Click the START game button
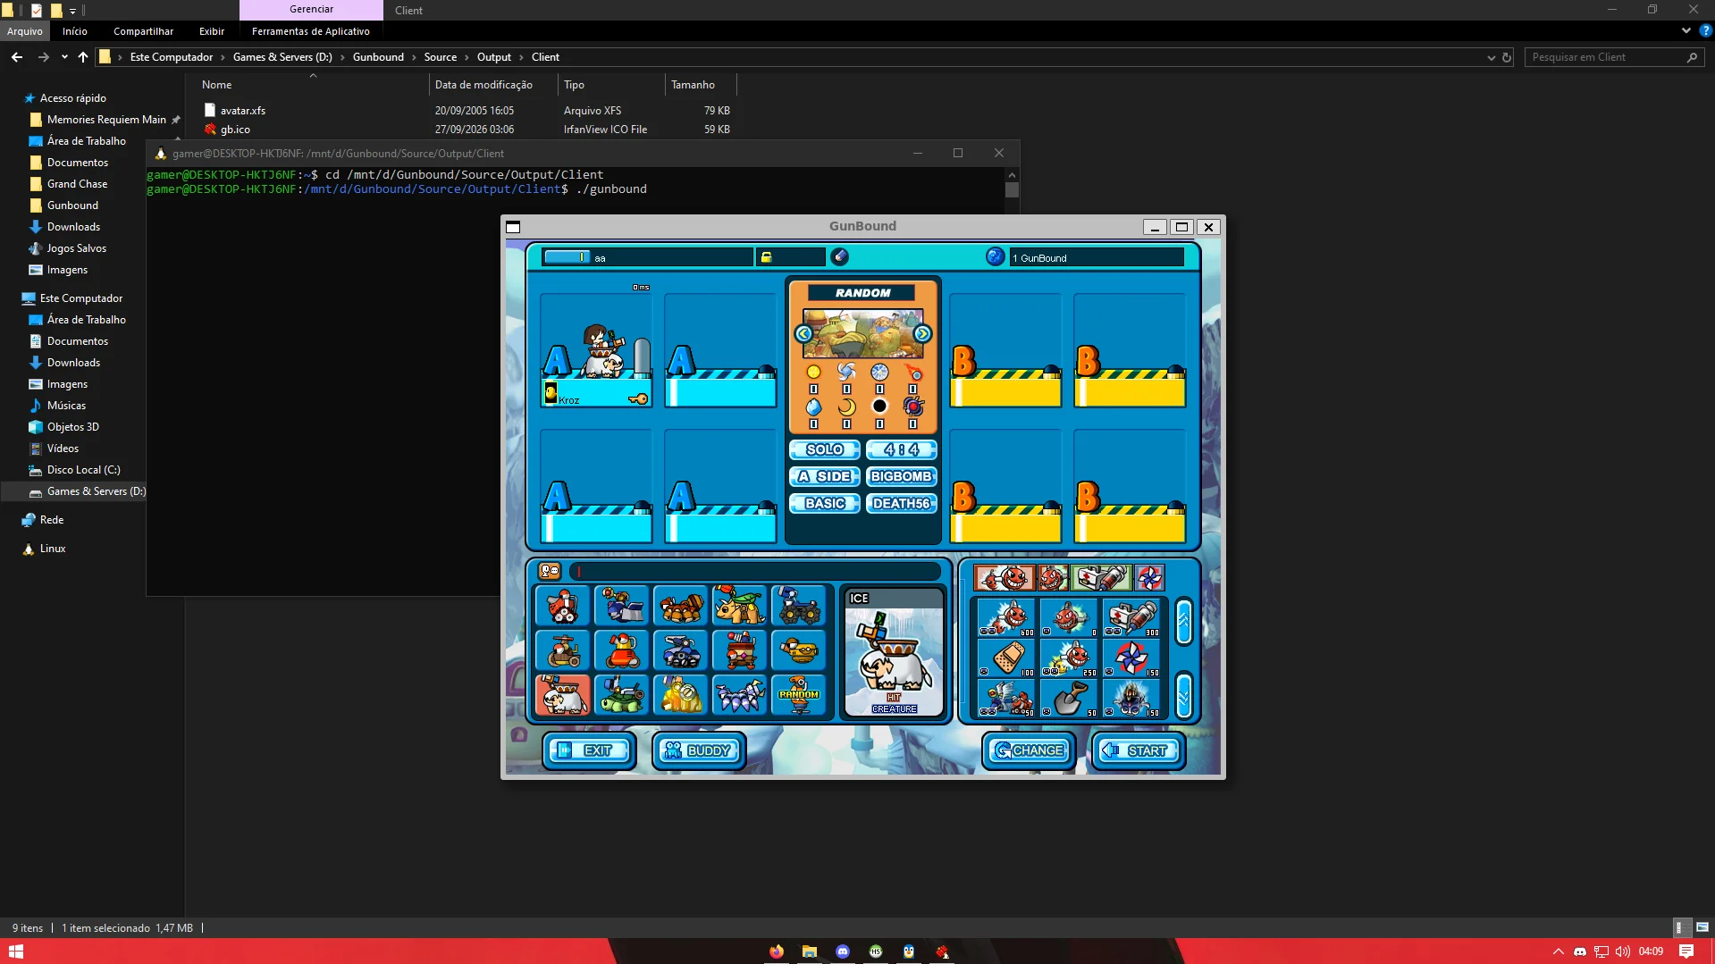Screen dimensions: 1715x964 point(1138,750)
